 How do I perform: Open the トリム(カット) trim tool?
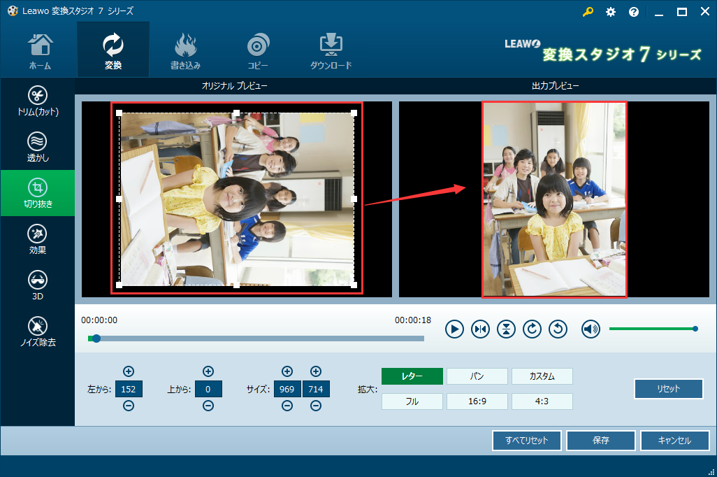(x=37, y=101)
